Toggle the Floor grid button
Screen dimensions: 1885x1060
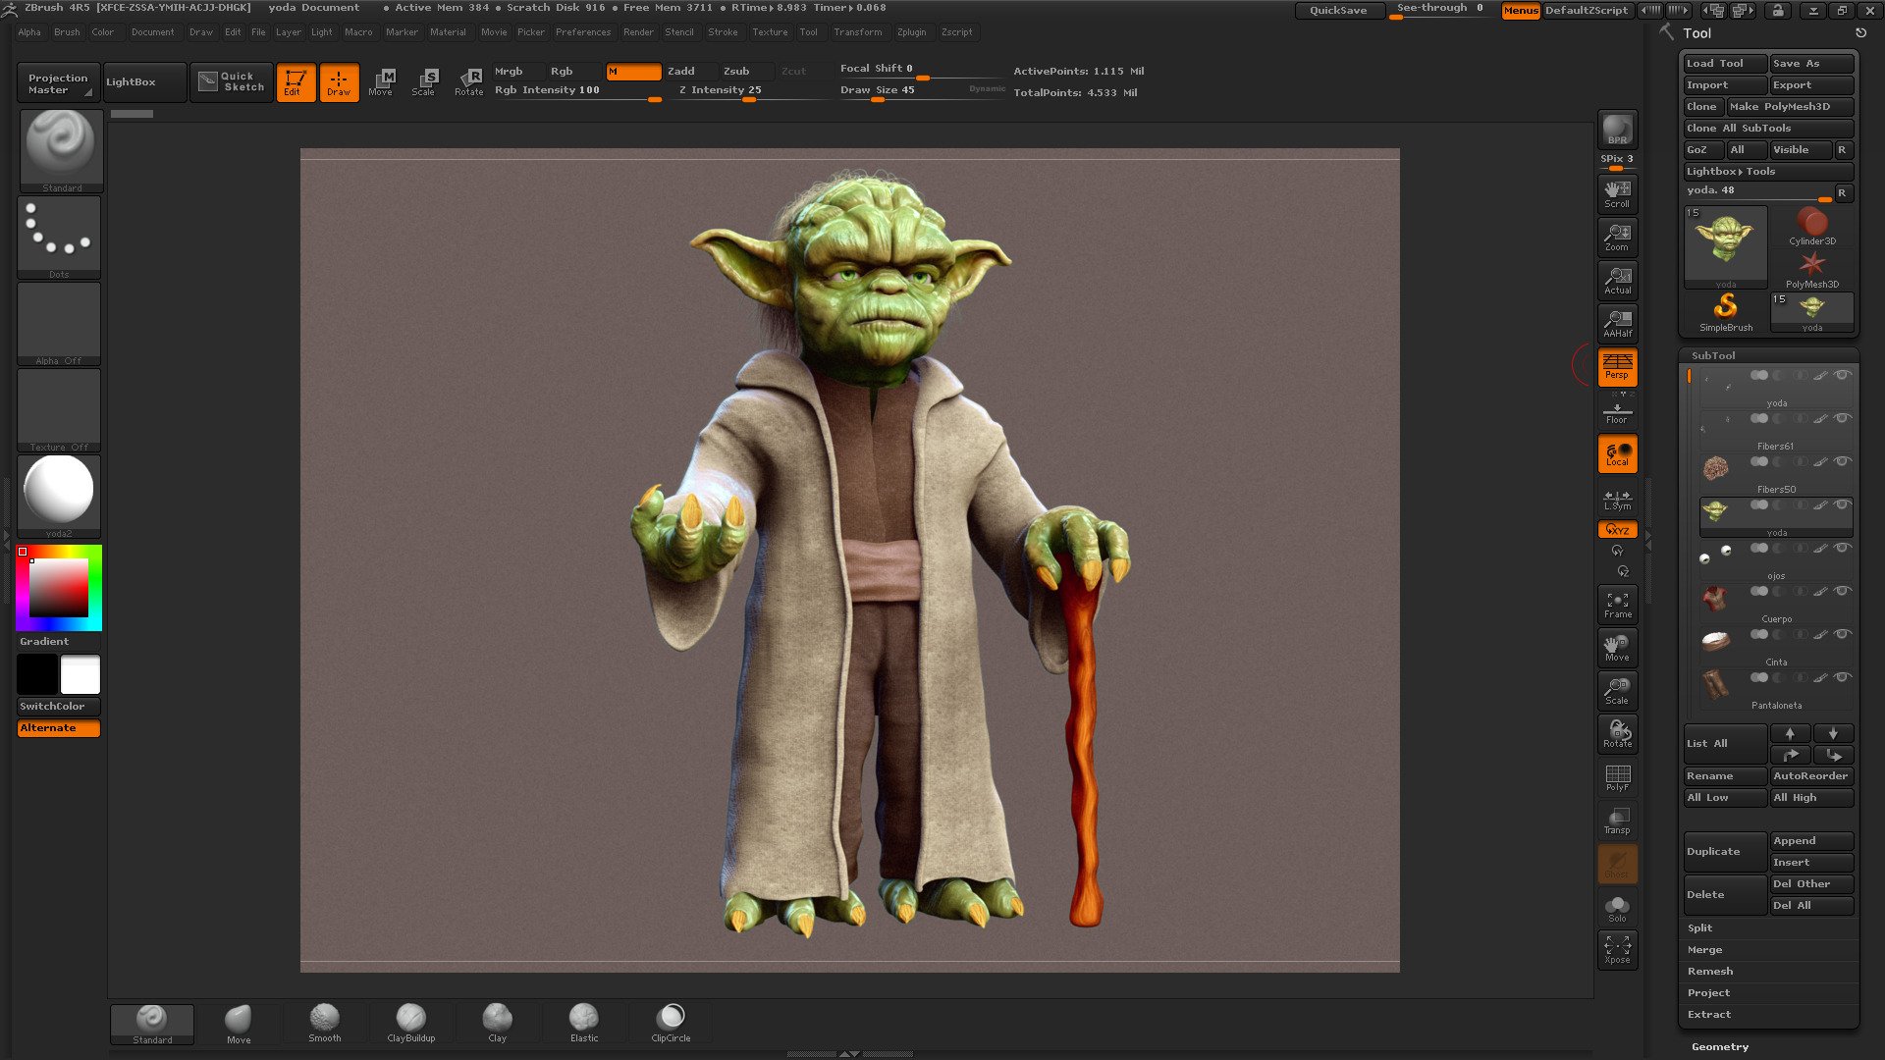point(1617,411)
